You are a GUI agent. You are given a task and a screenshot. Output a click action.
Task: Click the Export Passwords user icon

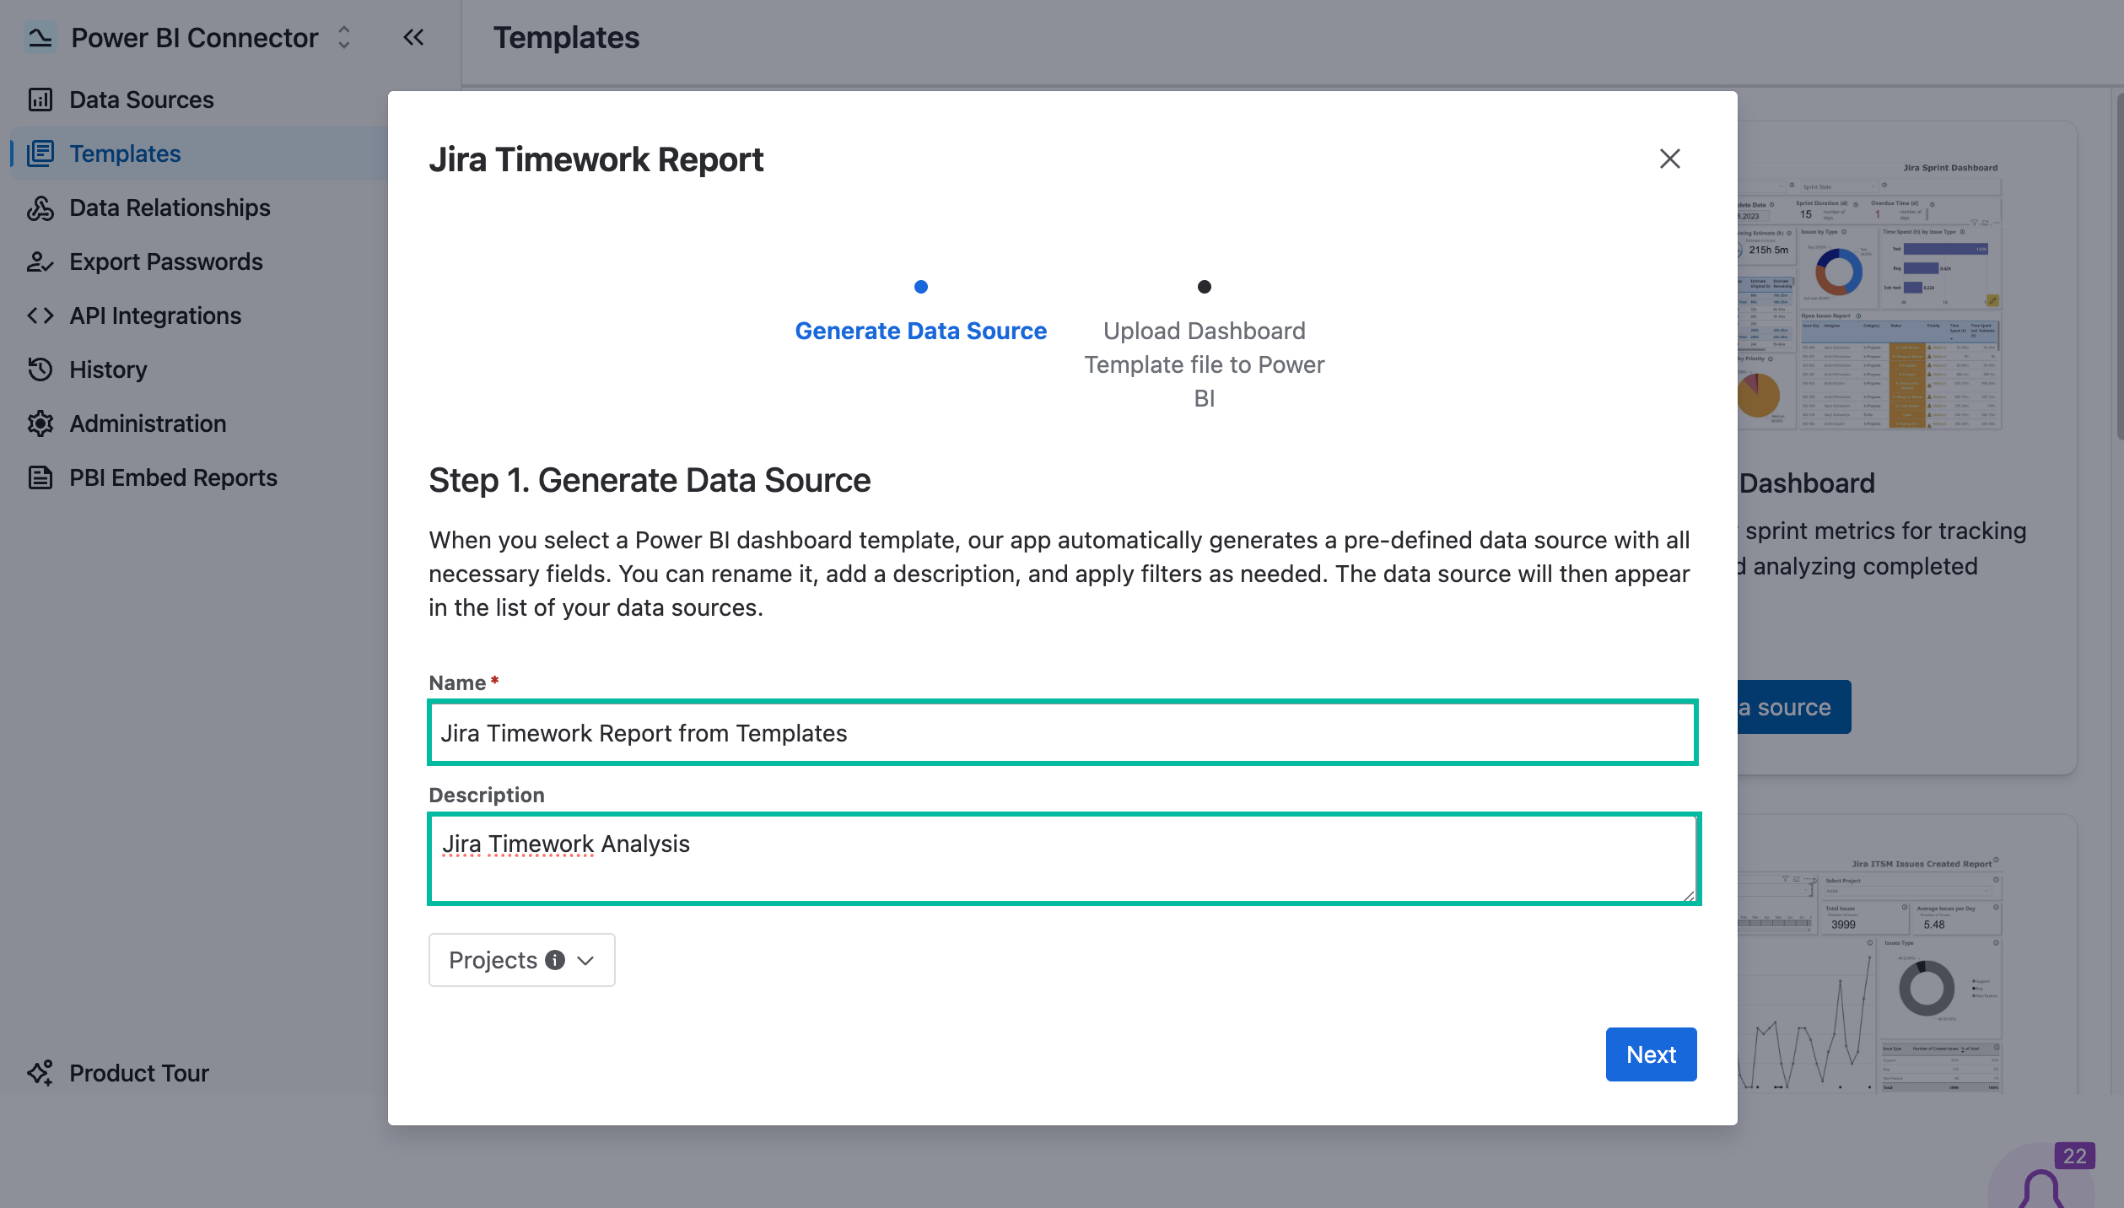tap(40, 262)
